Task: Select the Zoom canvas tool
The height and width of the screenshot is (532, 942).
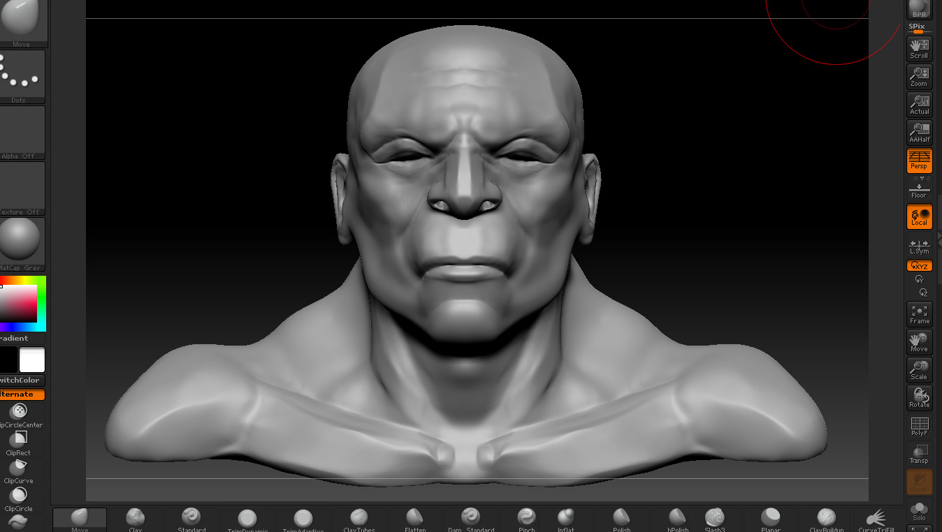Action: coord(919,77)
